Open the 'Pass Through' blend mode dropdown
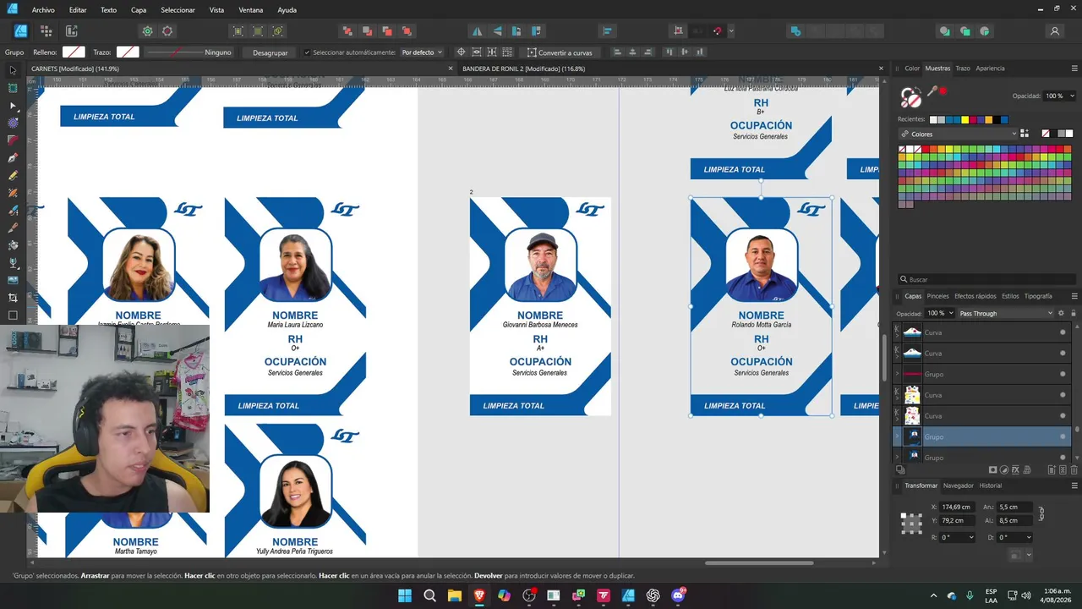The height and width of the screenshot is (609, 1082). pos(1006,313)
